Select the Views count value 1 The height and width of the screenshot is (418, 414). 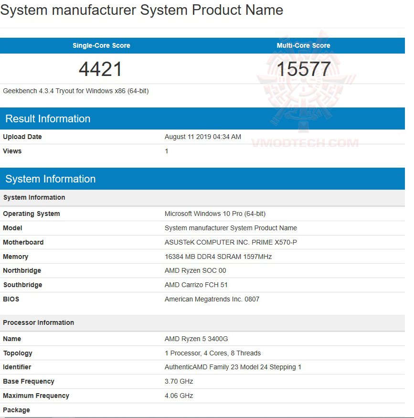pos(167,151)
